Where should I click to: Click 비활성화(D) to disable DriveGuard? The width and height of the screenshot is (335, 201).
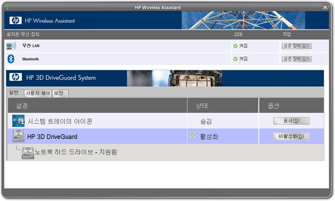[x=291, y=136]
